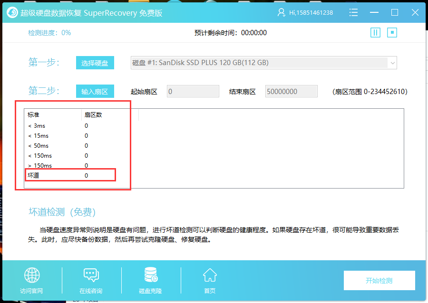Click the 检测进度: 0% text
The width and height of the screenshot is (428, 303).
click(x=49, y=33)
